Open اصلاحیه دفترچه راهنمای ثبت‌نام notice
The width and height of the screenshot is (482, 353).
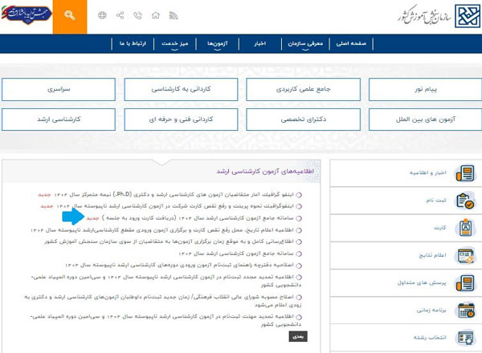click(179, 265)
